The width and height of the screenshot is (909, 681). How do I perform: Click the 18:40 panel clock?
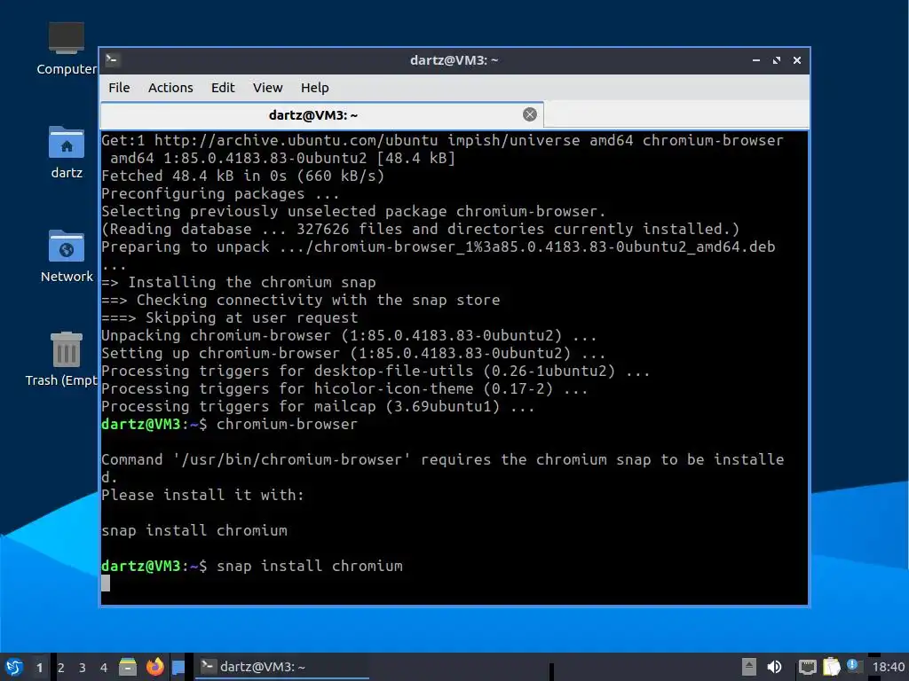point(888,667)
